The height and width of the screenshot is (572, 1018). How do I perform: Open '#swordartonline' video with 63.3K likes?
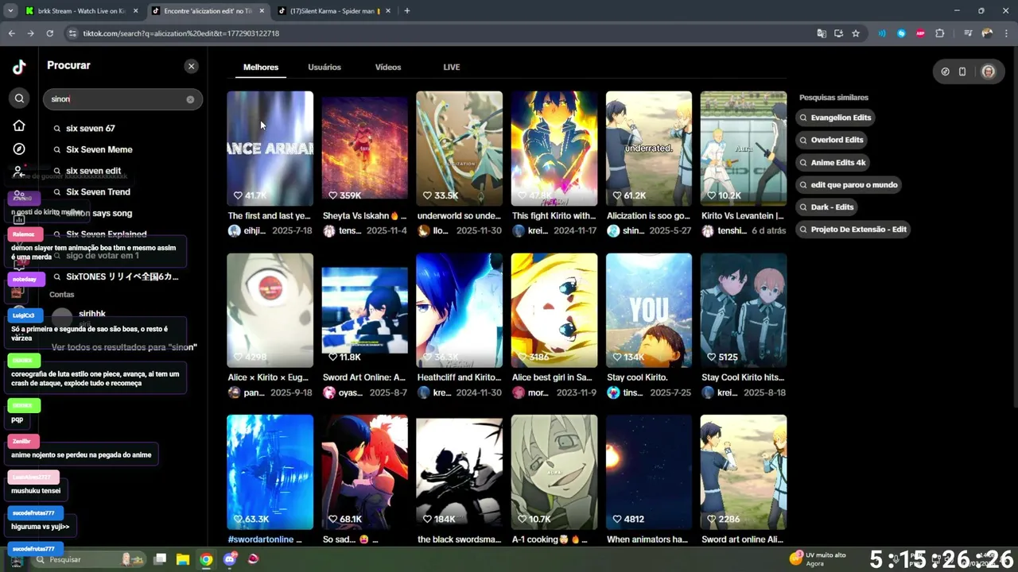tap(270, 472)
